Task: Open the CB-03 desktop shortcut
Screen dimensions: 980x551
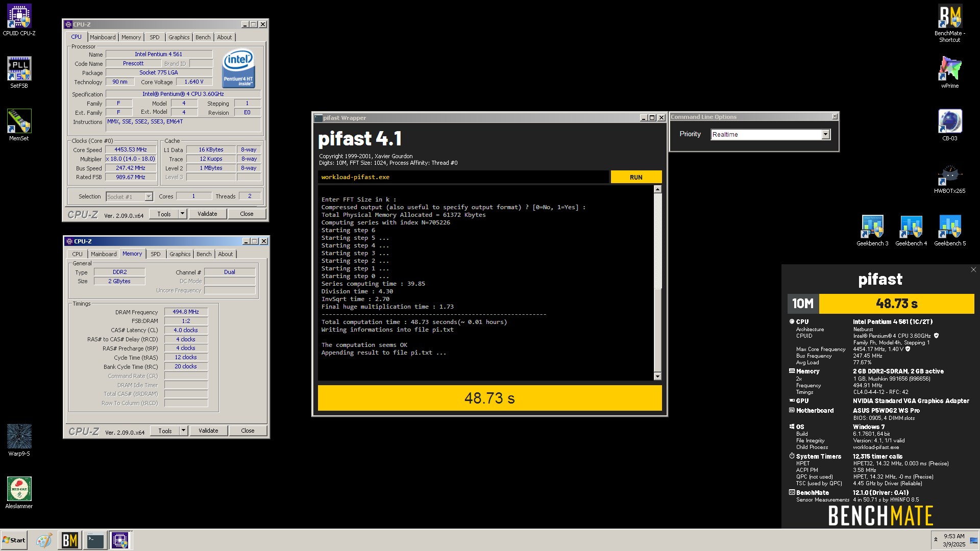Action: 950,125
